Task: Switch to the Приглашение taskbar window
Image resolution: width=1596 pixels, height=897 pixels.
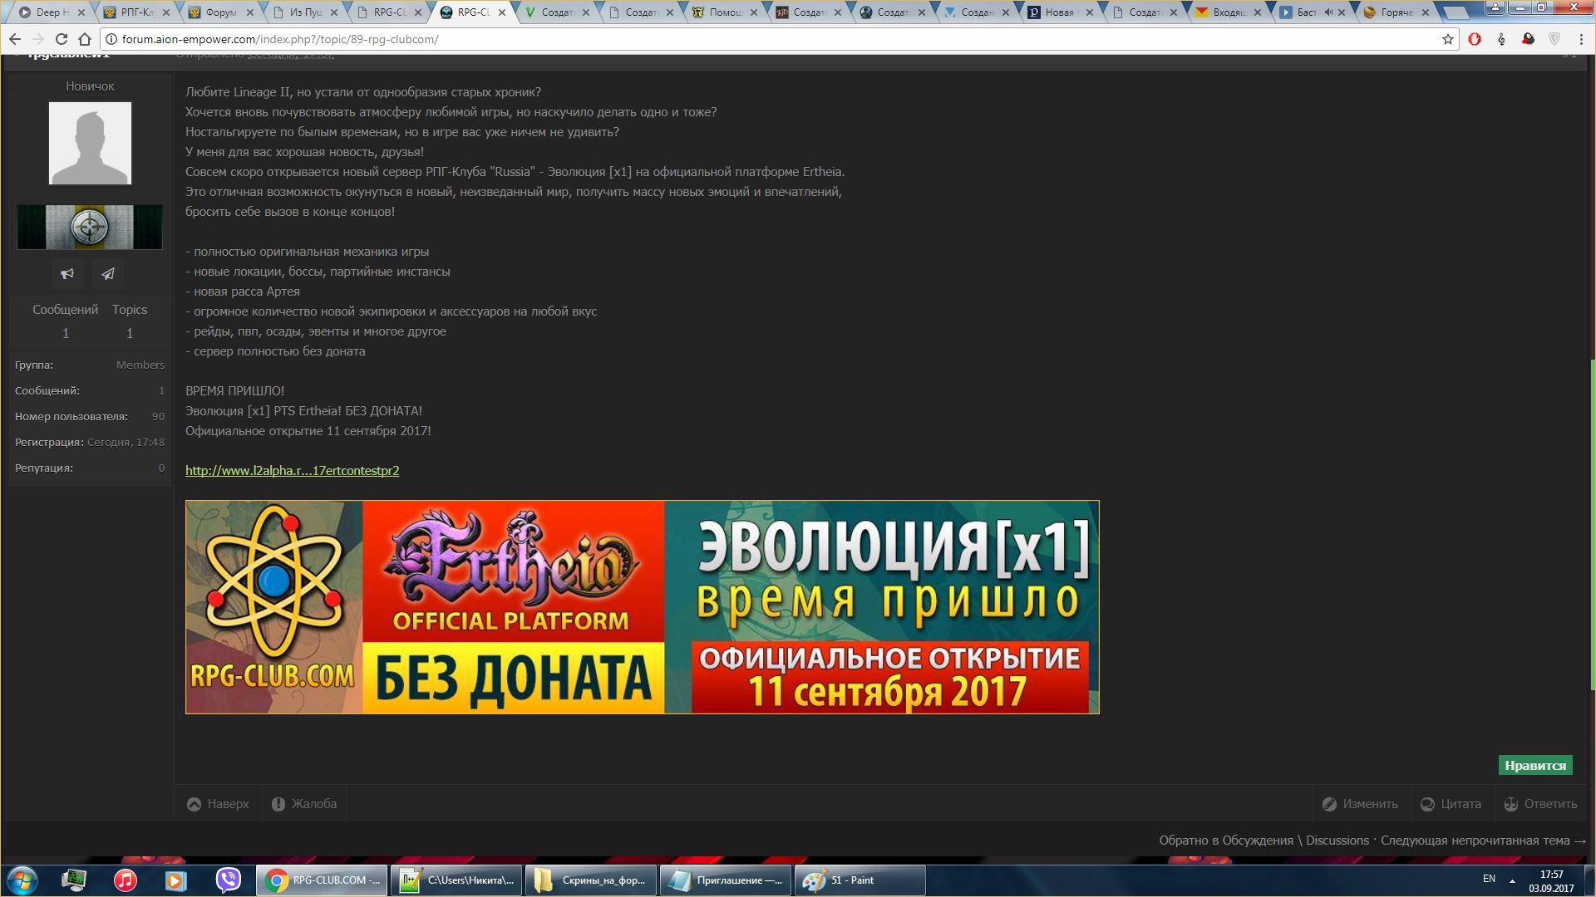Action: pyautogui.click(x=726, y=880)
